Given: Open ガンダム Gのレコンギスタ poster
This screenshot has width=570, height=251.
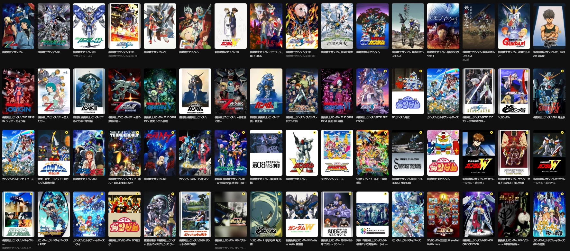Looking at the screenshot, I should coord(195,153).
